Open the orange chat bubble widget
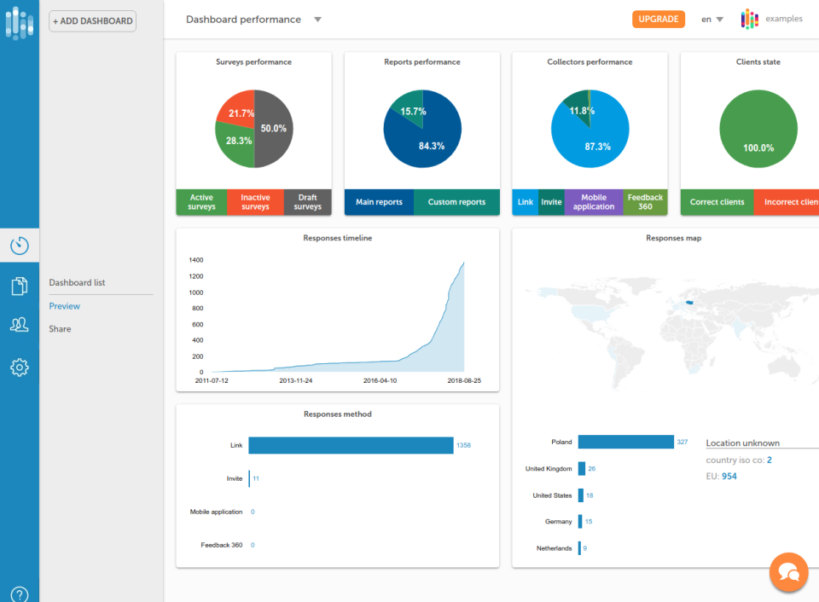The width and height of the screenshot is (819, 602). pyautogui.click(x=788, y=572)
